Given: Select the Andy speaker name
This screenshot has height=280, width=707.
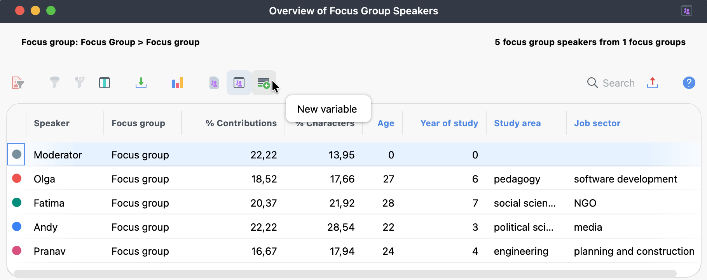Looking at the screenshot, I should (x=45, y=227).
